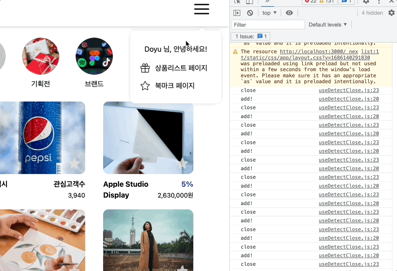This screenshot has height=271, width=397.
Task: Bookmark the Pepsi card with its star
Action: click(74, 164)
